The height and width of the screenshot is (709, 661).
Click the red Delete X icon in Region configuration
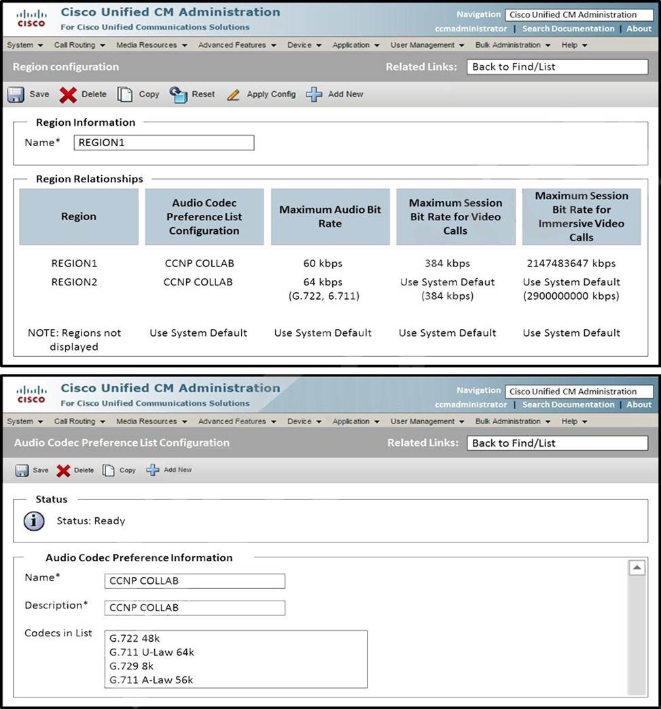pos(68,94)
